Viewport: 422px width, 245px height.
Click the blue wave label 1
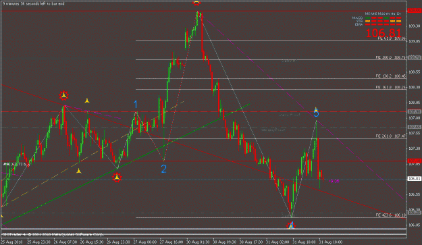click(x=136, y=104)
